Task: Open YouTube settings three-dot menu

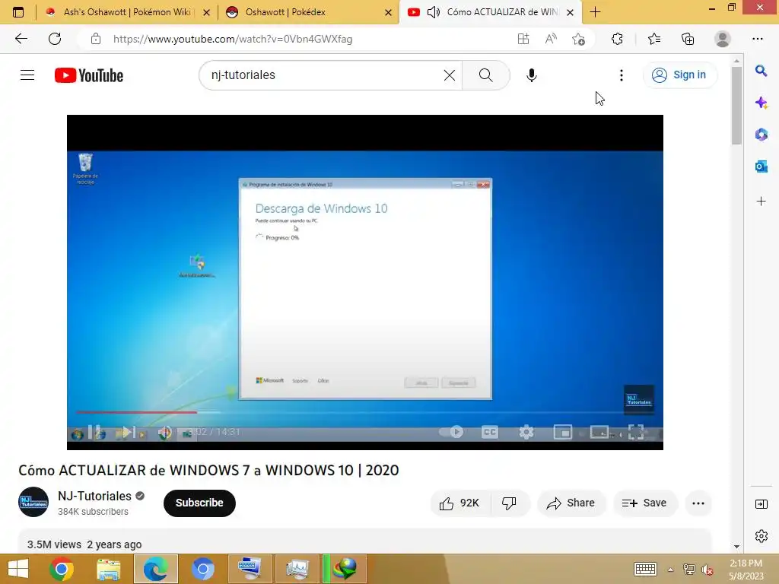Action: (621, 75)
